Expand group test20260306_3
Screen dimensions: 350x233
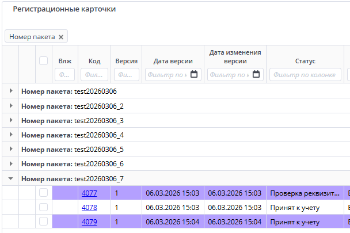coord(11,121)
